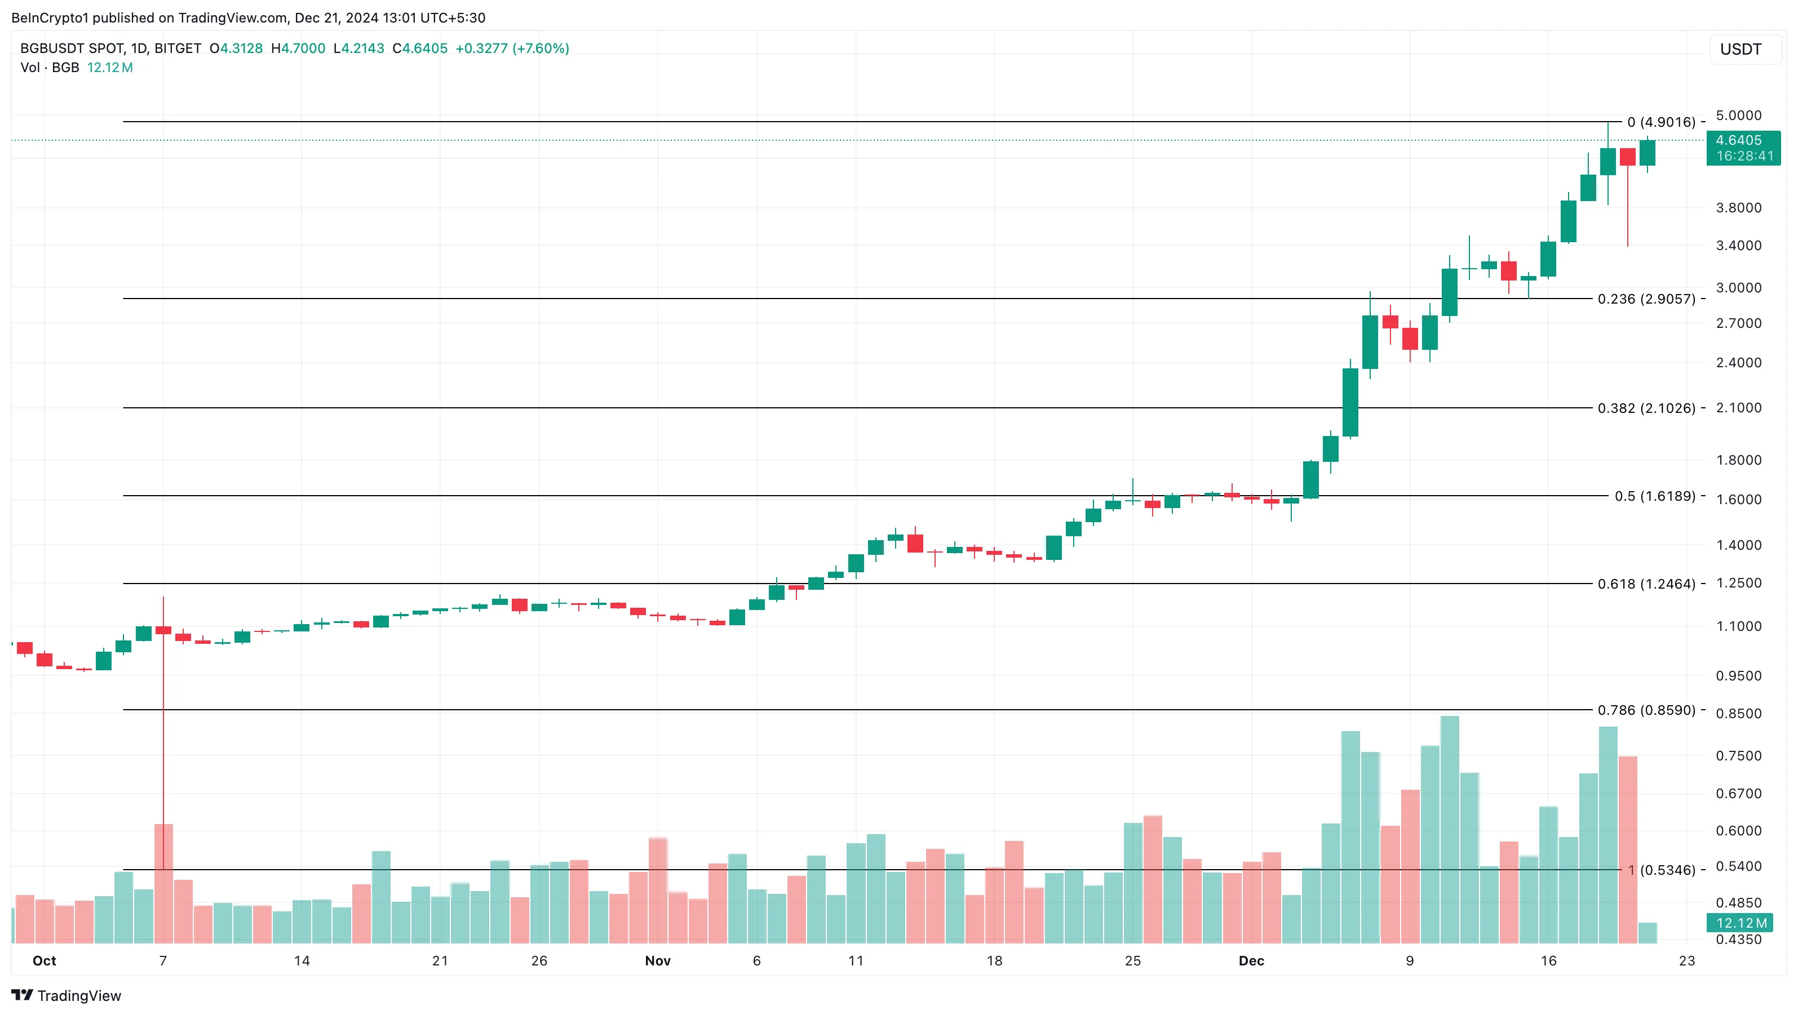Click the tall red volume bar near Dec 20
The height and width of the screenshot is (1015, 1798).
1628,849
